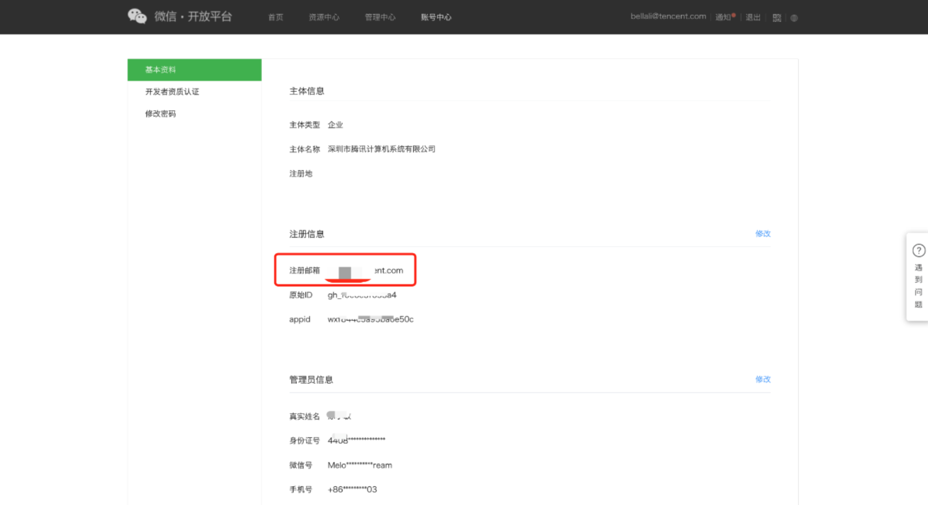
Task: Select 账号中心 in the top navigation
Action: [436, 17]
